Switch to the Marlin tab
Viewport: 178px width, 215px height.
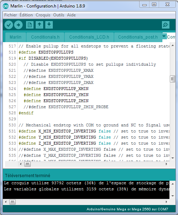click(15, 37)
